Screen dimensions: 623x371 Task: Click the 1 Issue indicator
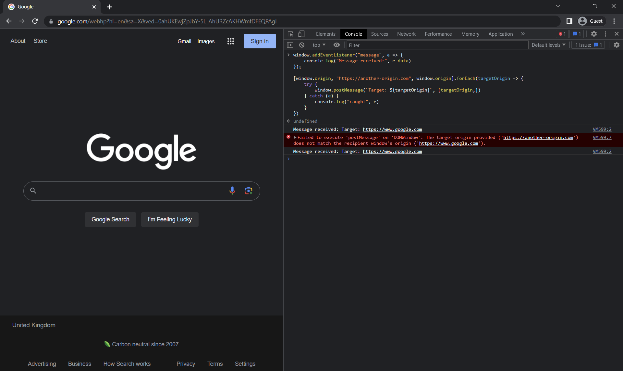587,45
